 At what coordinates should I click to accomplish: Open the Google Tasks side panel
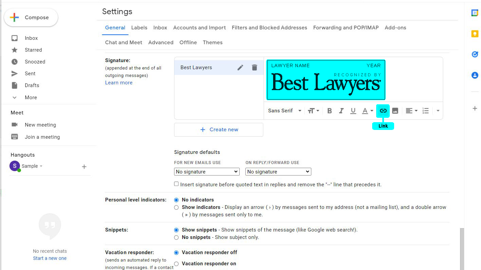pos(475,54)
